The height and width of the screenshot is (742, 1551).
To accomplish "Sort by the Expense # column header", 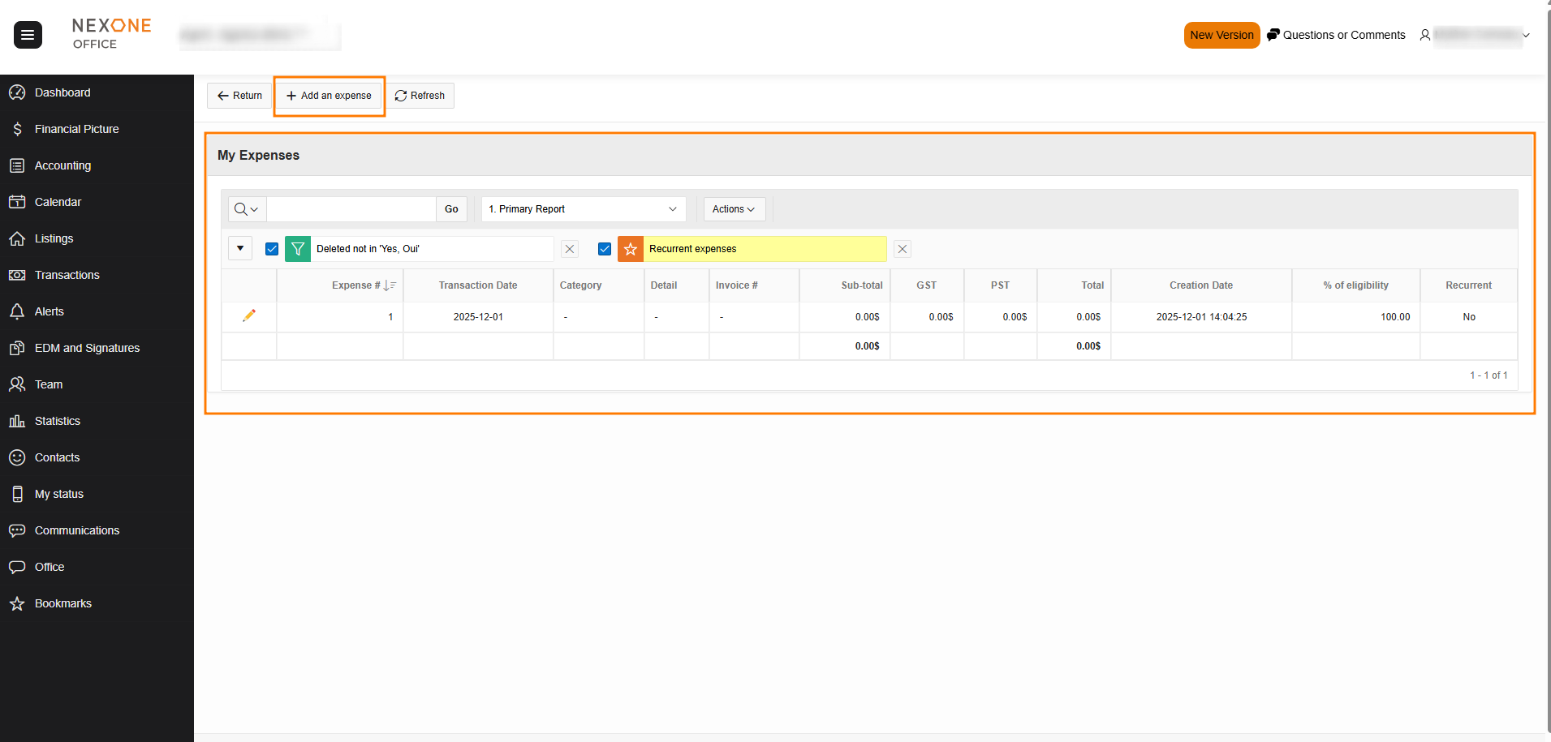I will pyautogui.click(x=355, y=285).
